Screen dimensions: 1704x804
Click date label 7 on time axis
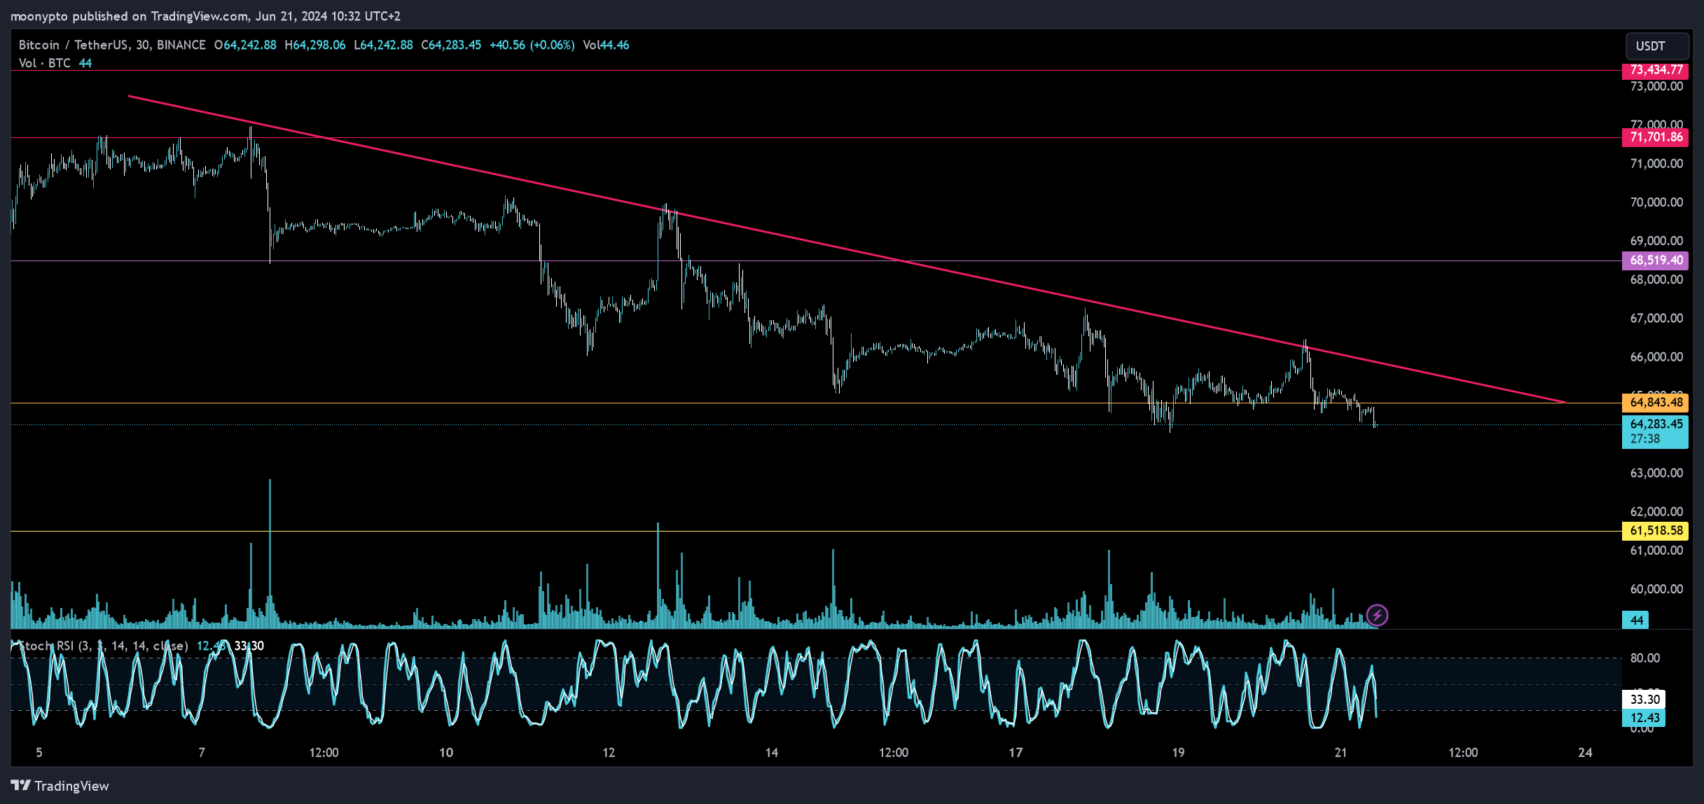click(202, 753)
